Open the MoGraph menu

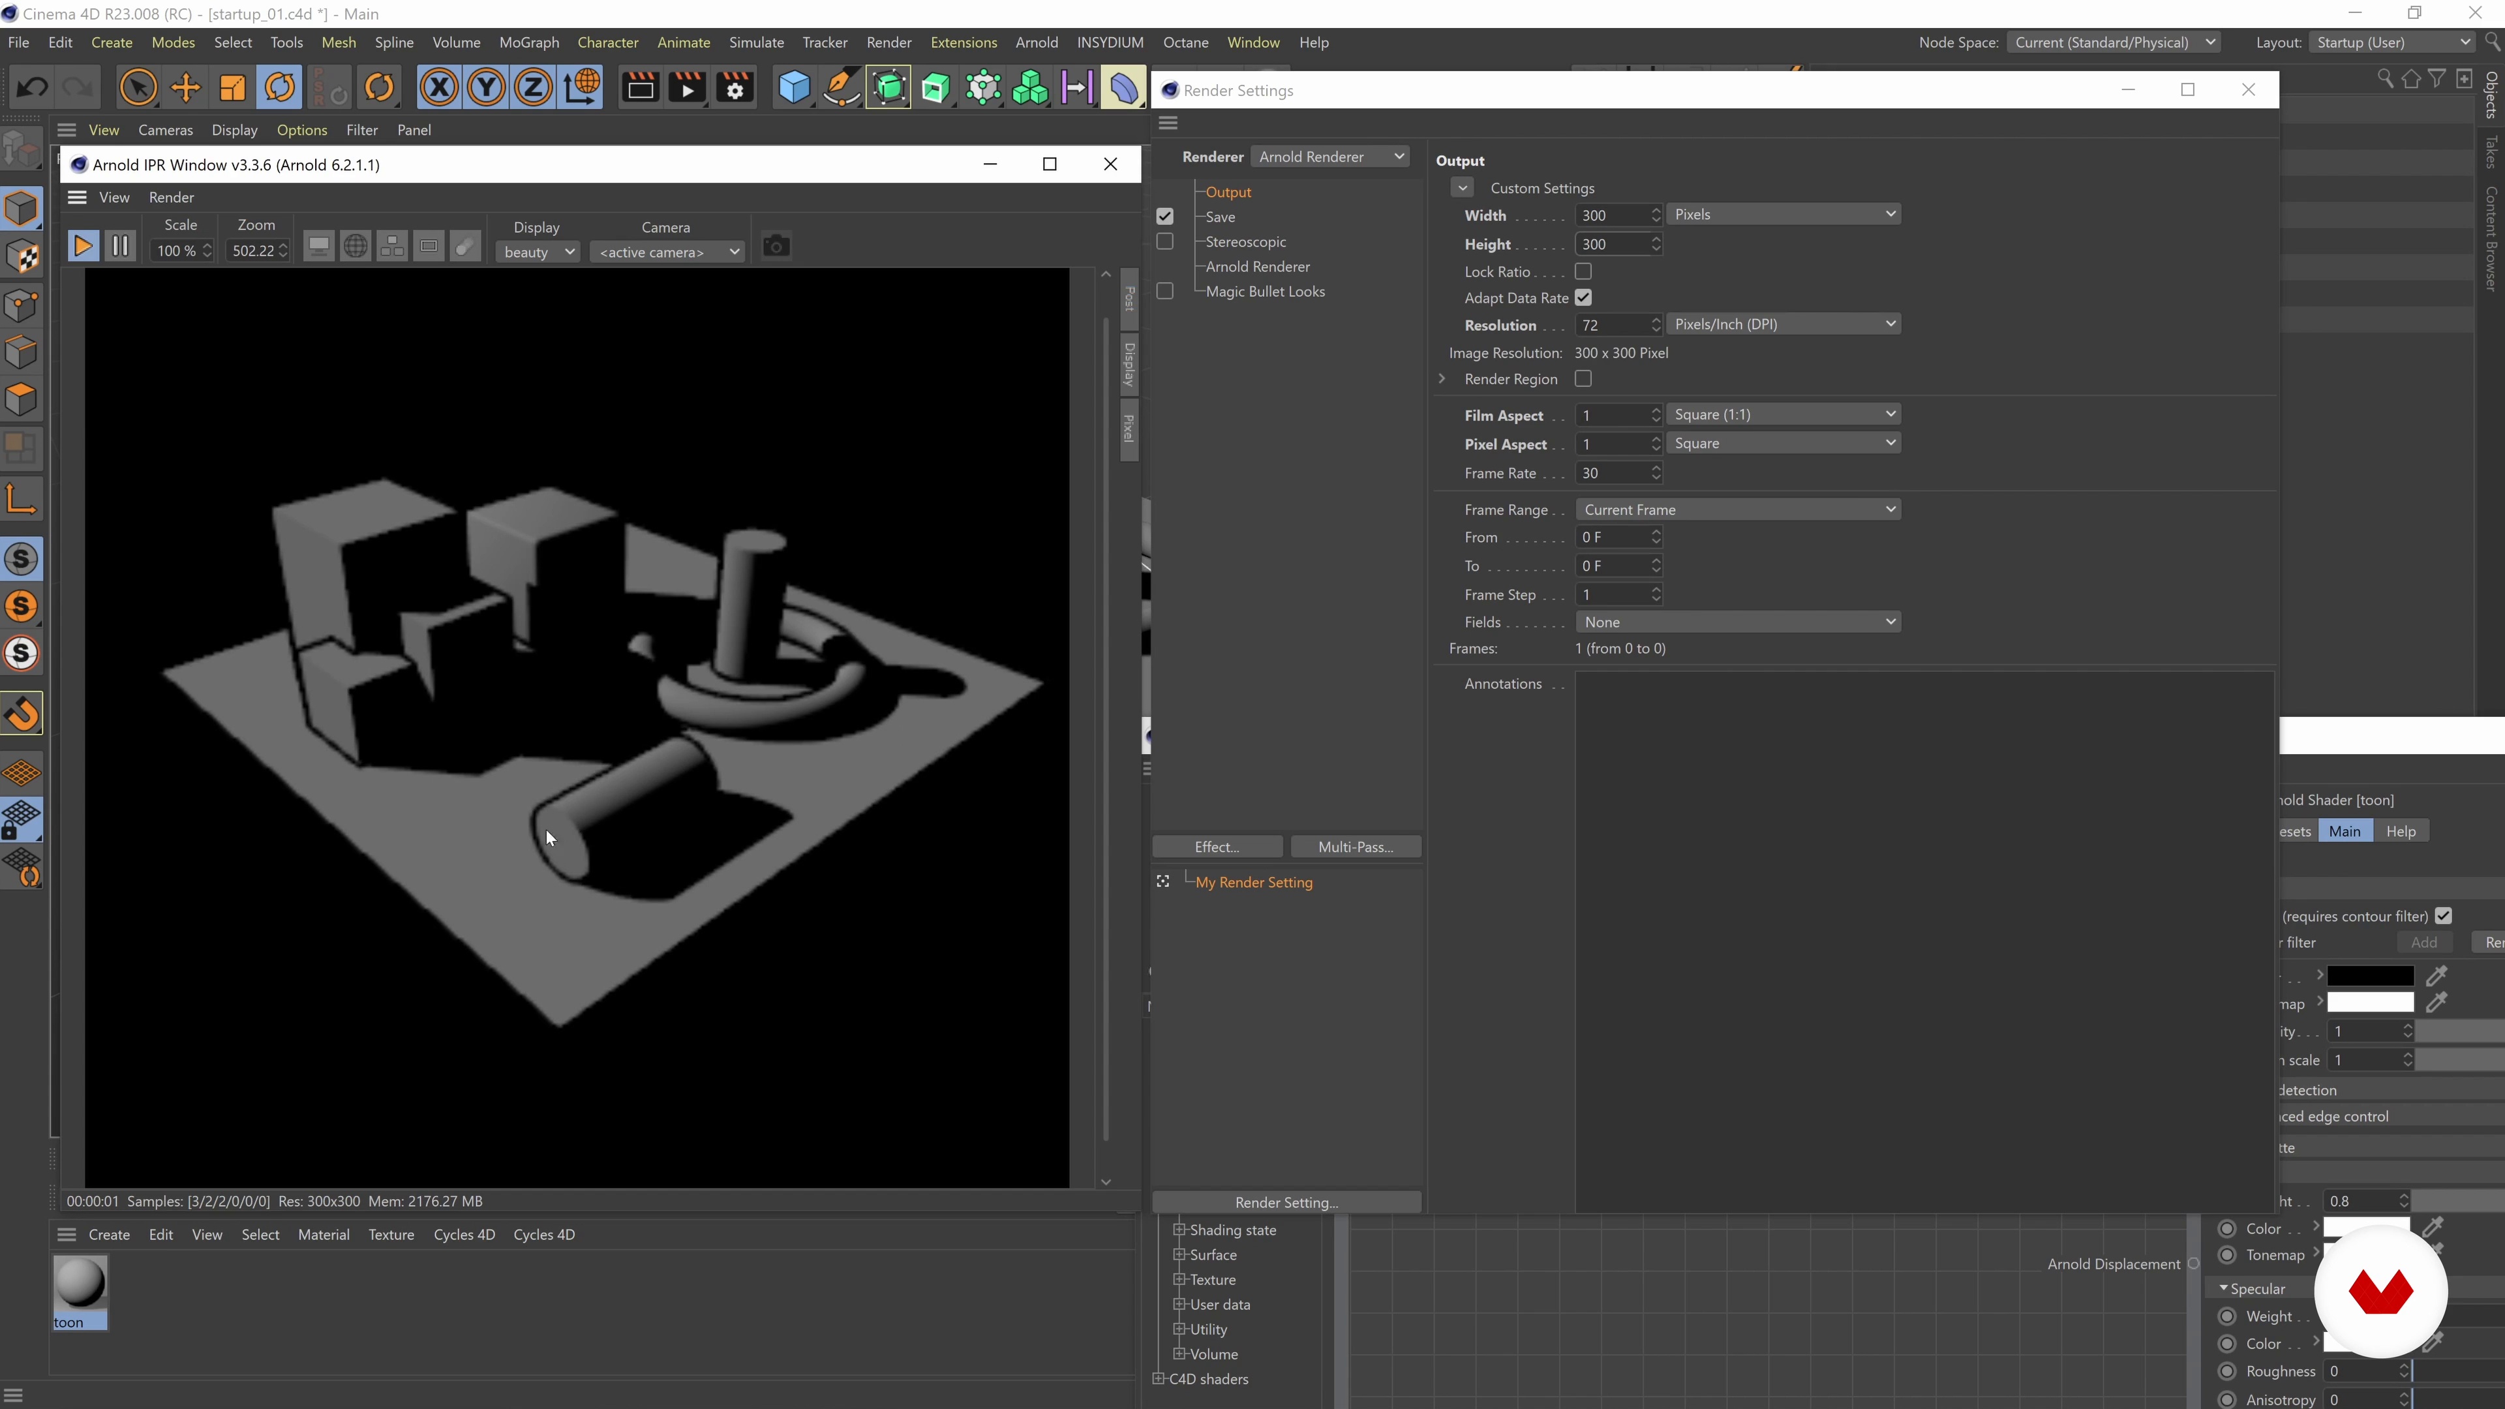coord(529,42)
